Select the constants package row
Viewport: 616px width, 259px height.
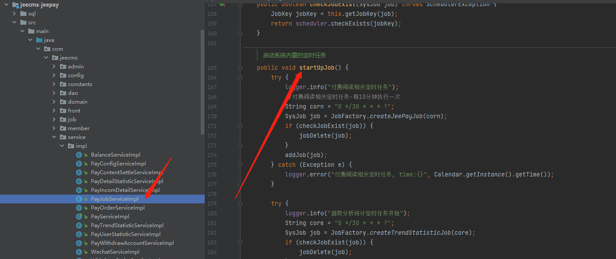point(102,84)
